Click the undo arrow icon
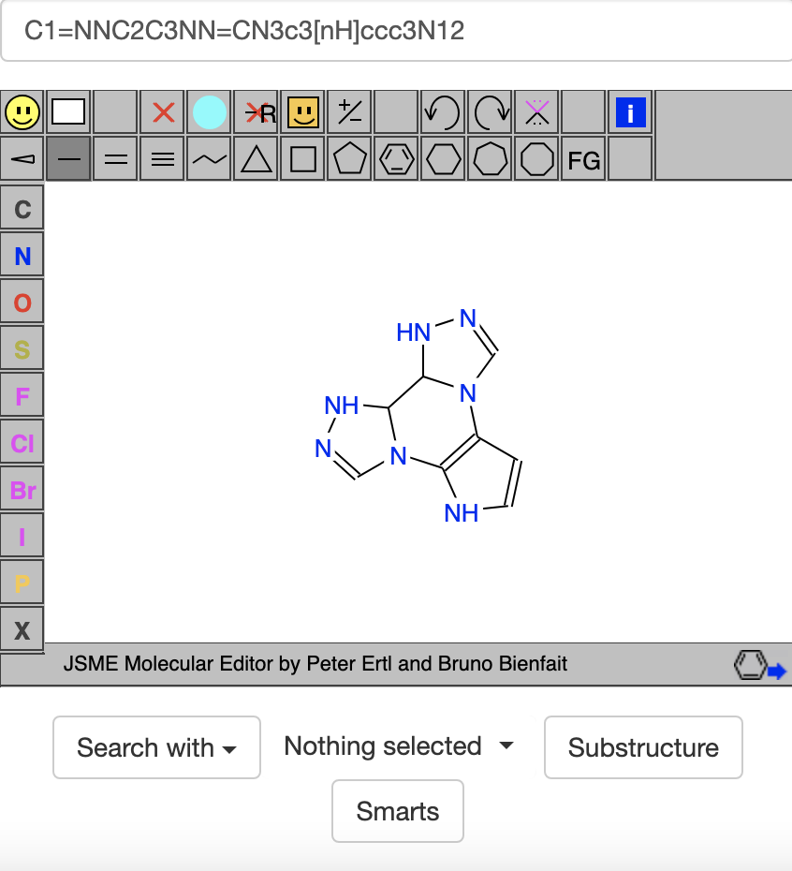 click(x=443, y=113)
